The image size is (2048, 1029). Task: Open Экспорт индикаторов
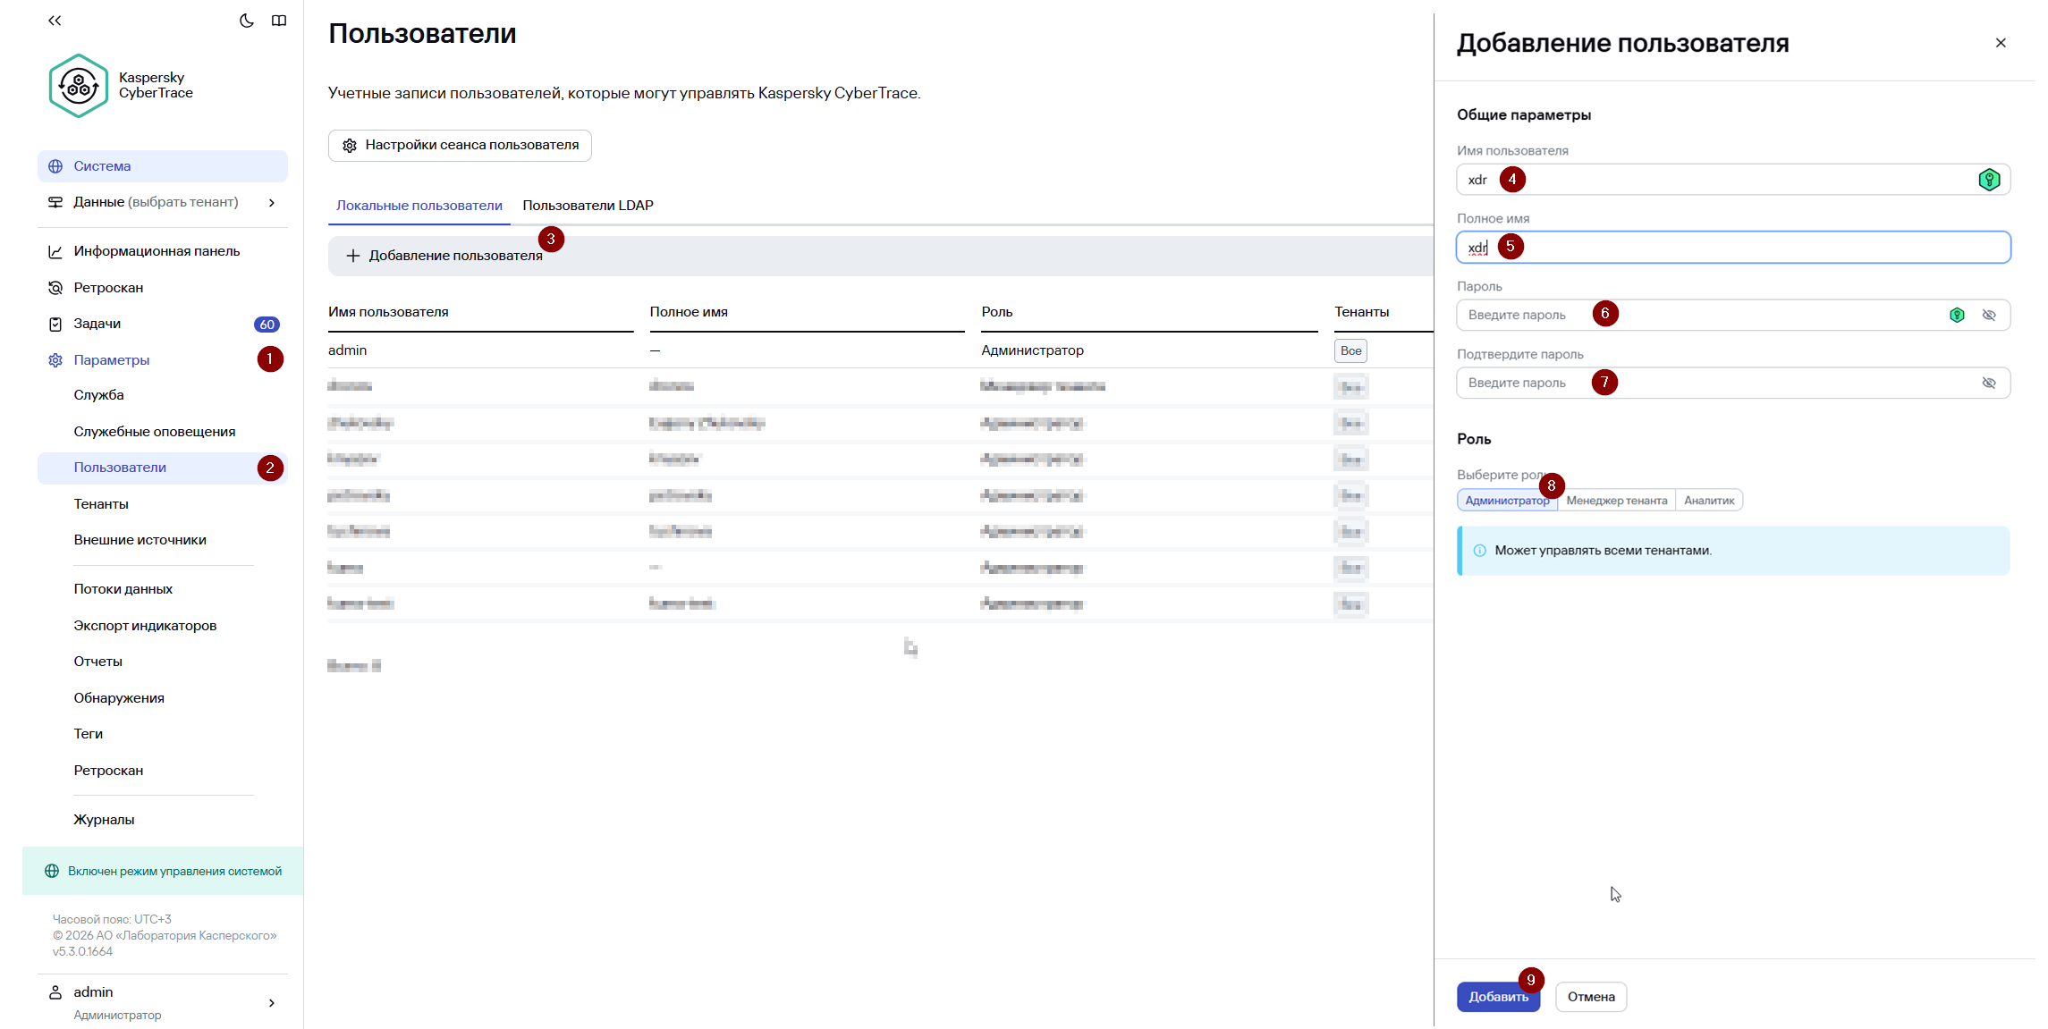(145, 626)
